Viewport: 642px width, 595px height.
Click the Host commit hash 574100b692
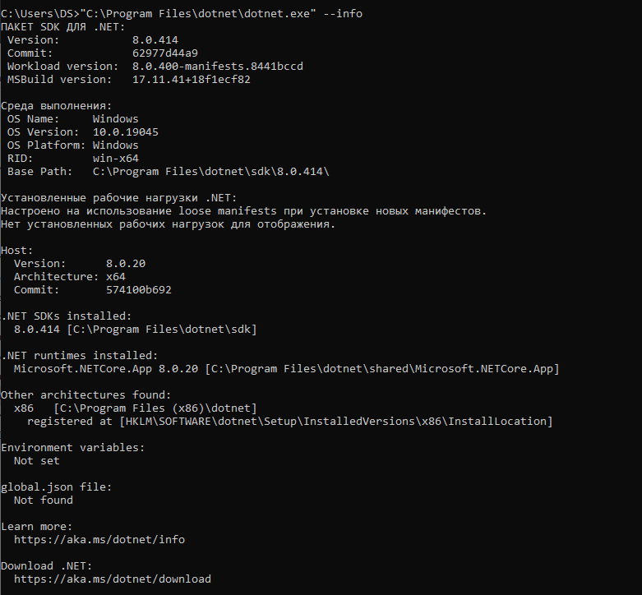(138, 290)
